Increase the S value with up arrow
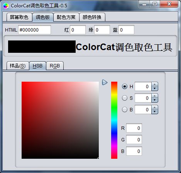Viewport: 181px width, 173px height. tap(155, 96)
